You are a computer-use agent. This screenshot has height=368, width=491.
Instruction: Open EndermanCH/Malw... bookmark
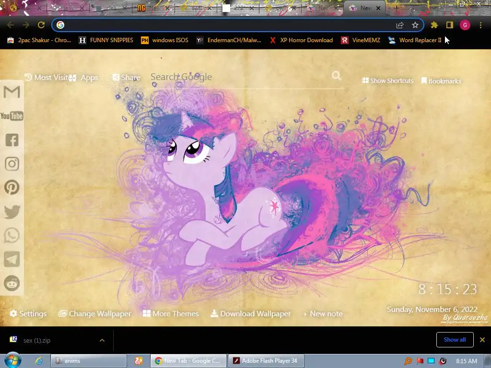click(229, 40)
